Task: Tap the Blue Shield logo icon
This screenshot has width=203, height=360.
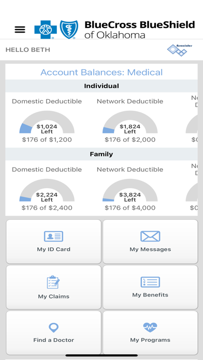Action: pos(69,29)
